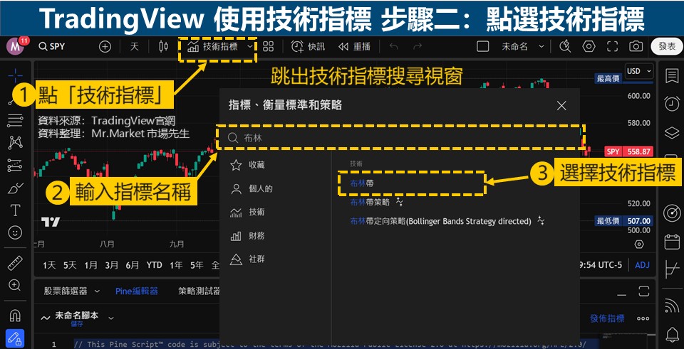Open the 社群 community category
The image size is (684, 349).
(x=247, y=259)
